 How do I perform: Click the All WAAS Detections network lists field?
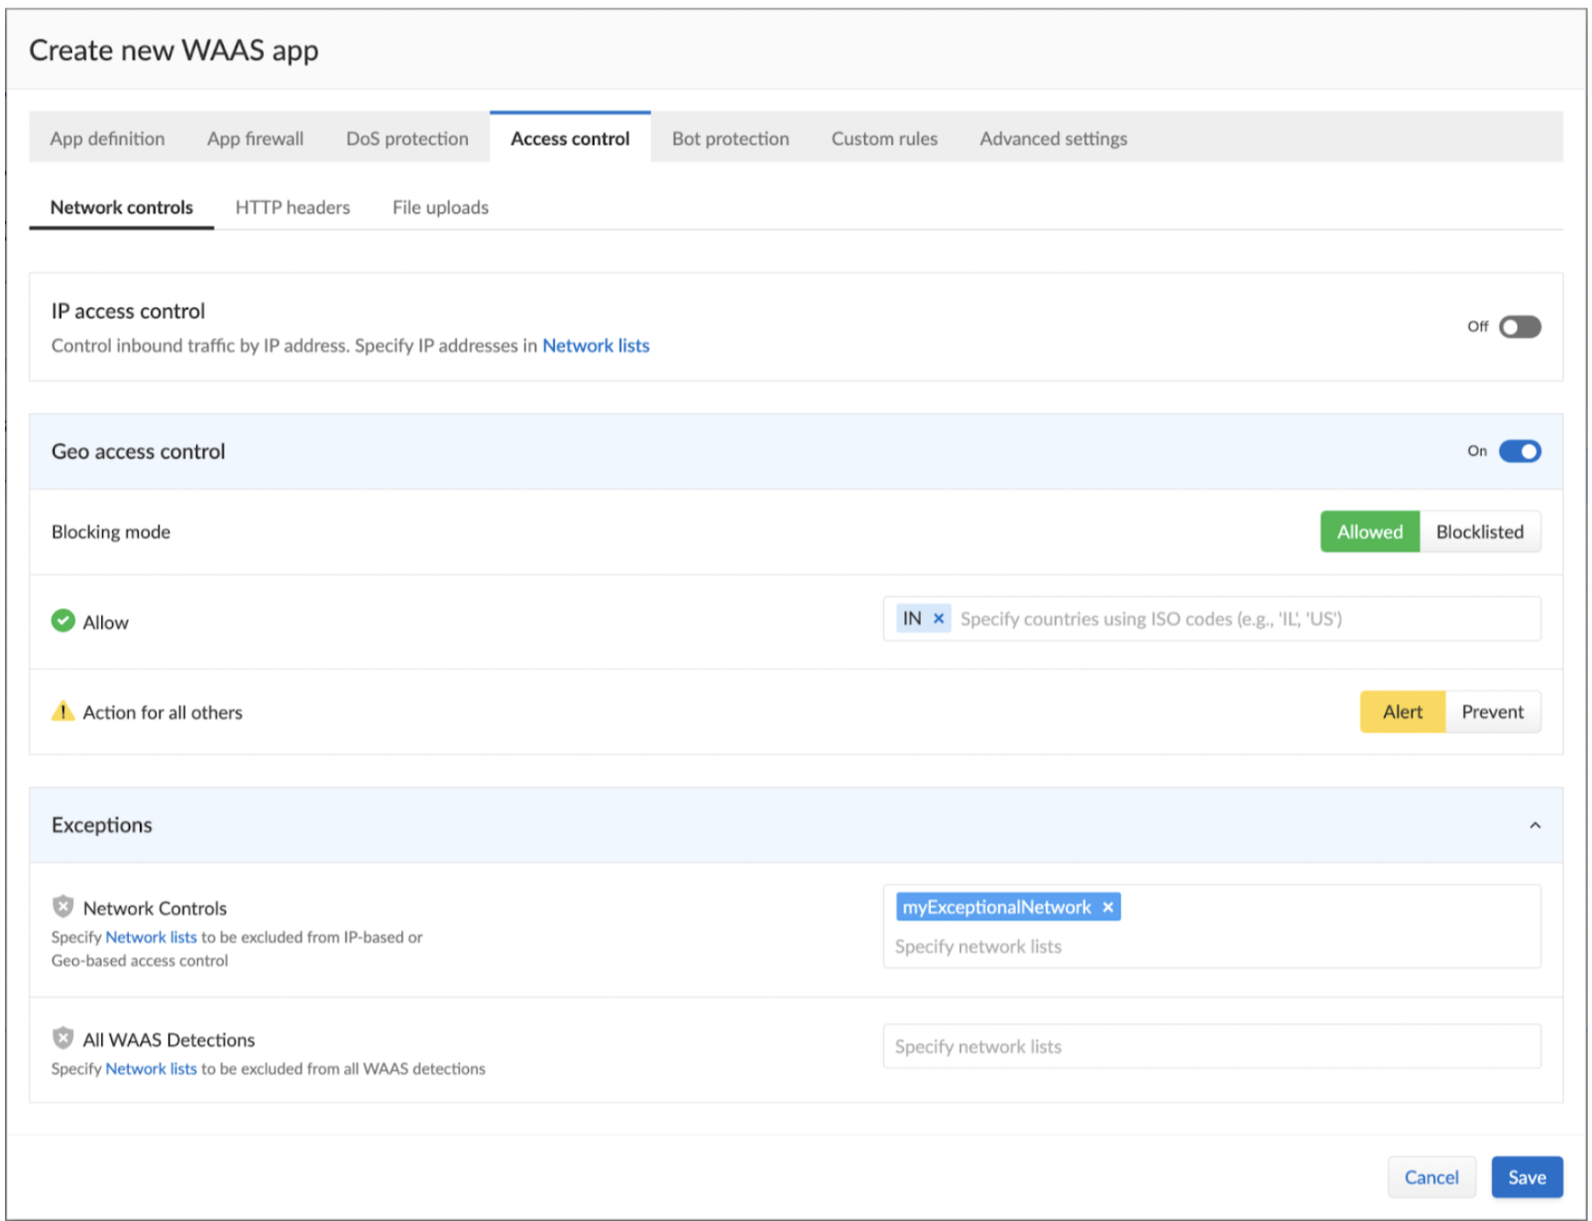pos(1211,1047)
